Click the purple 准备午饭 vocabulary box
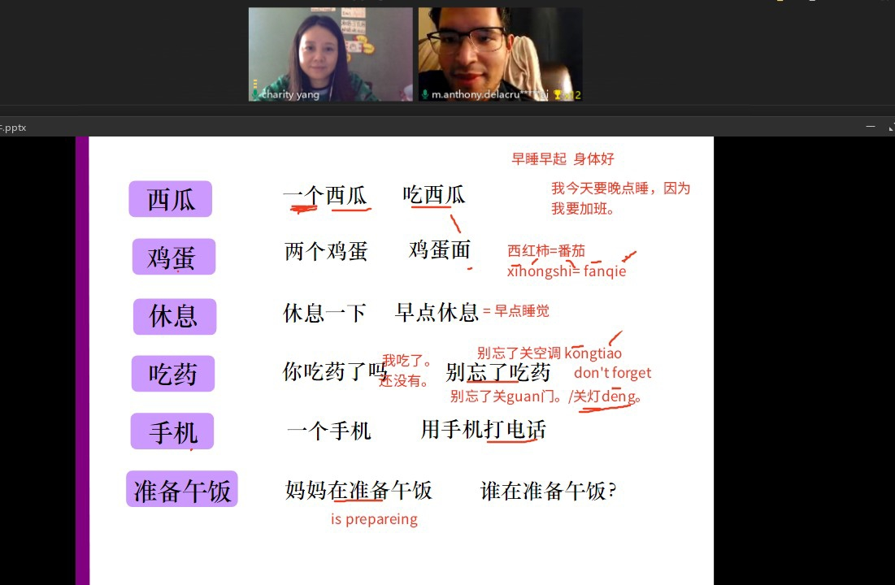This screenshot has height=585, width=895. tap(182, 489)
